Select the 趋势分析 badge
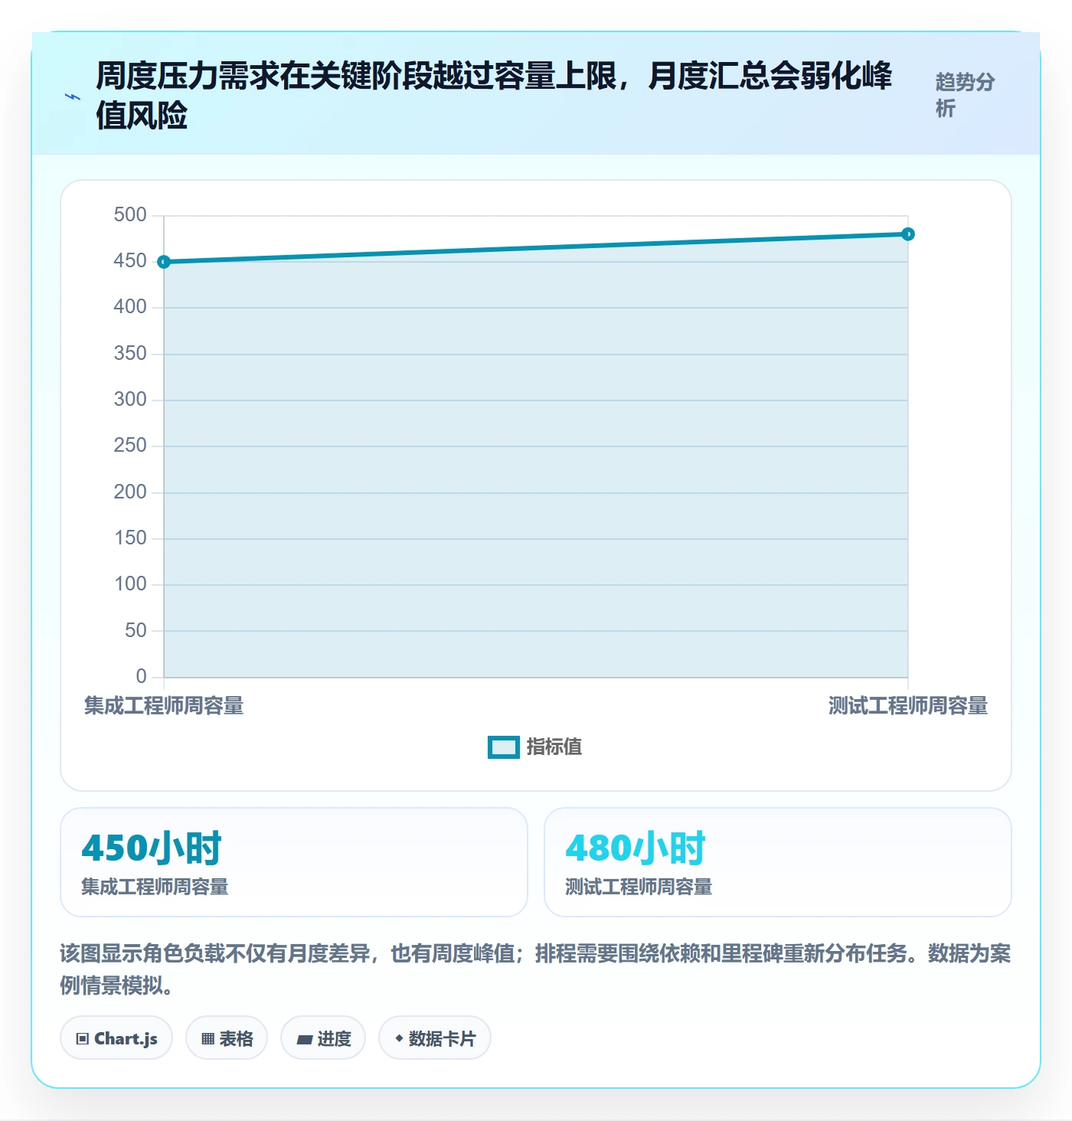 [965, 95]
